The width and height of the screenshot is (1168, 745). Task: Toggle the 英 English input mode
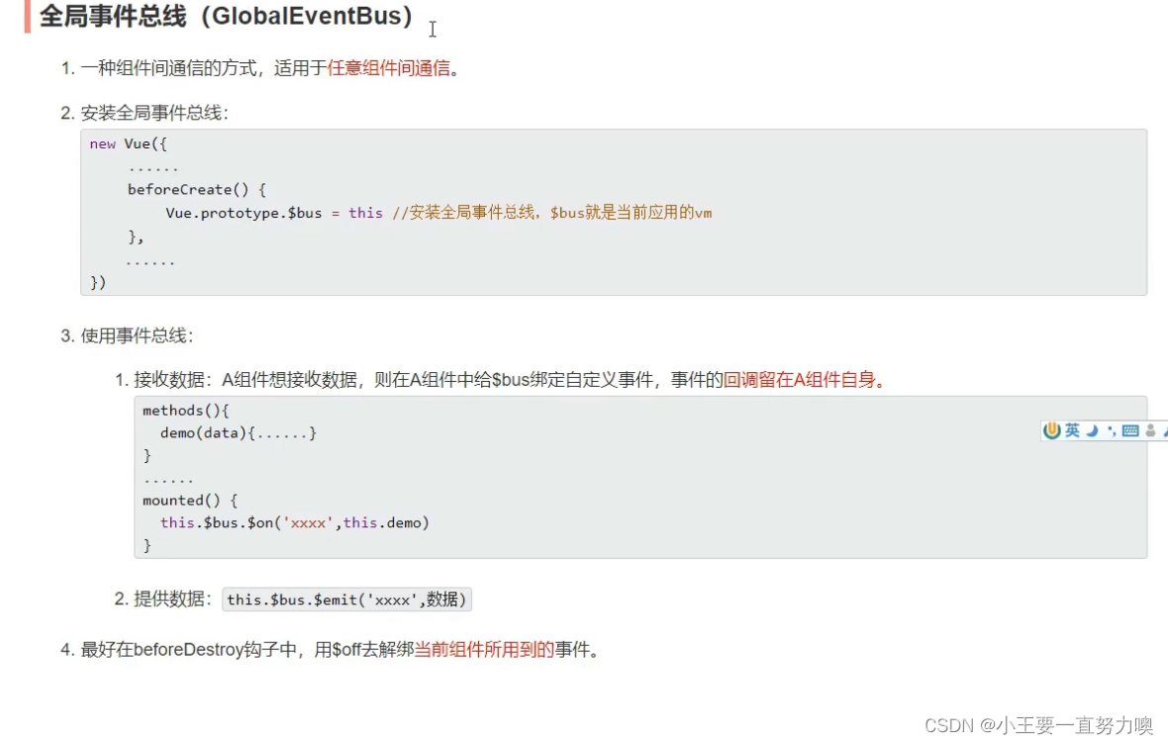coord(1072,430)
